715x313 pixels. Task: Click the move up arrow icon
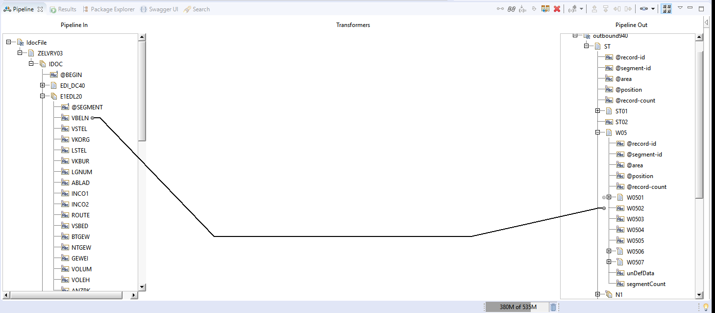[x=594, y=9]
